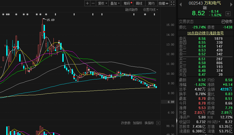This screenshot has height=135, width=234.
Task: Expand the 设置均线 moving average settings
Action: point(150,10)
